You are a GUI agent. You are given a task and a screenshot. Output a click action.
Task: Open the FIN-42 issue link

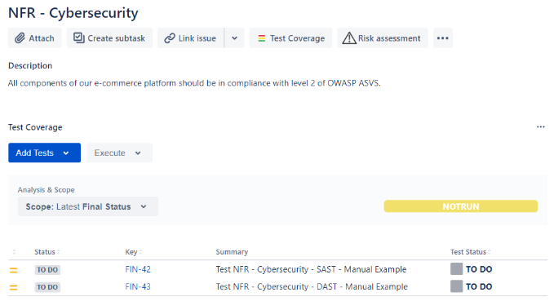click(x=138, y=269)
